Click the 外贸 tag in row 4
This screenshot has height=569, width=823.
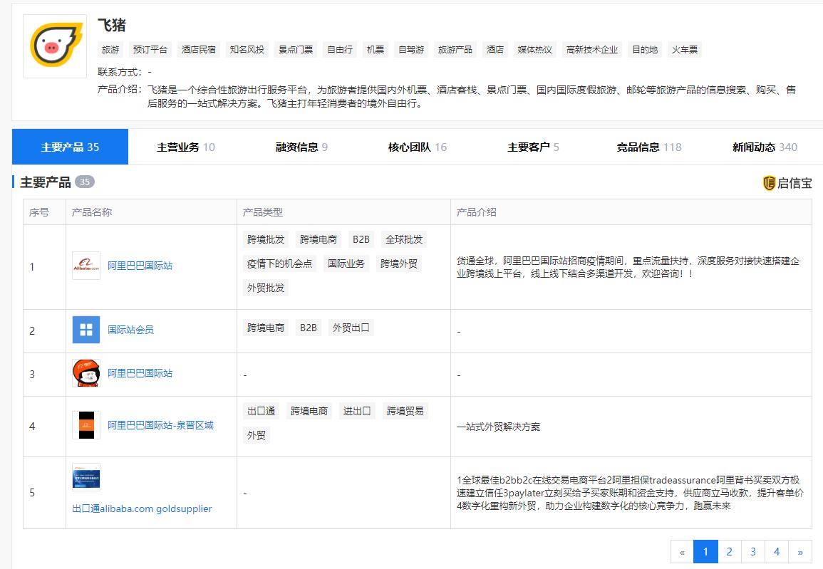click(256, 435)
